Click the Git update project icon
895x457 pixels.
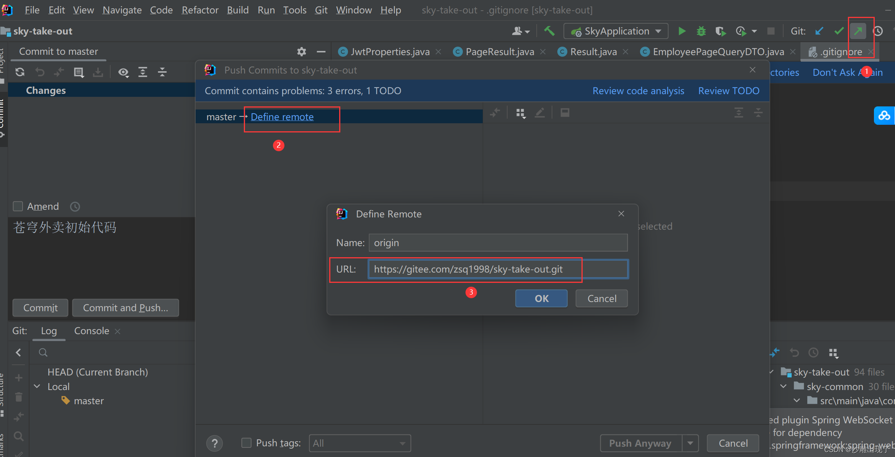[x=819, y=31]
